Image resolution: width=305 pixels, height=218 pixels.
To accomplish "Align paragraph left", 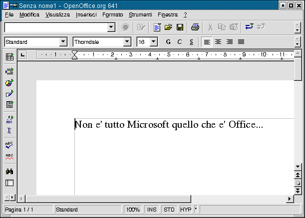I will click(x=207, y=42).
